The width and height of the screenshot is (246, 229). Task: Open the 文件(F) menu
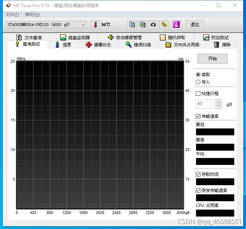12,15
